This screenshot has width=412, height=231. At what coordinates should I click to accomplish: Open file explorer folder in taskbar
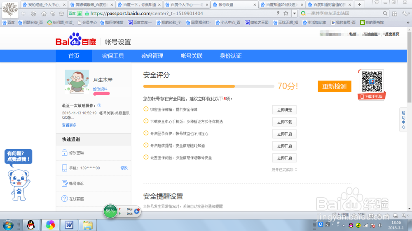88,225
